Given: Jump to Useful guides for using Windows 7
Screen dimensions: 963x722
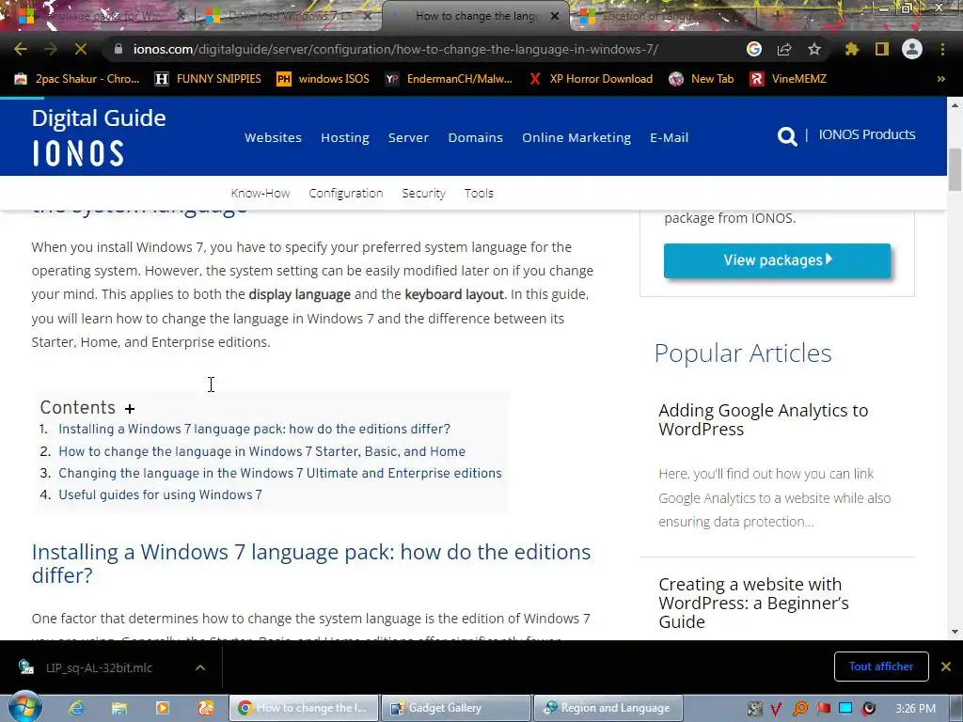Looking at the screenshot, I should point(160,494).
